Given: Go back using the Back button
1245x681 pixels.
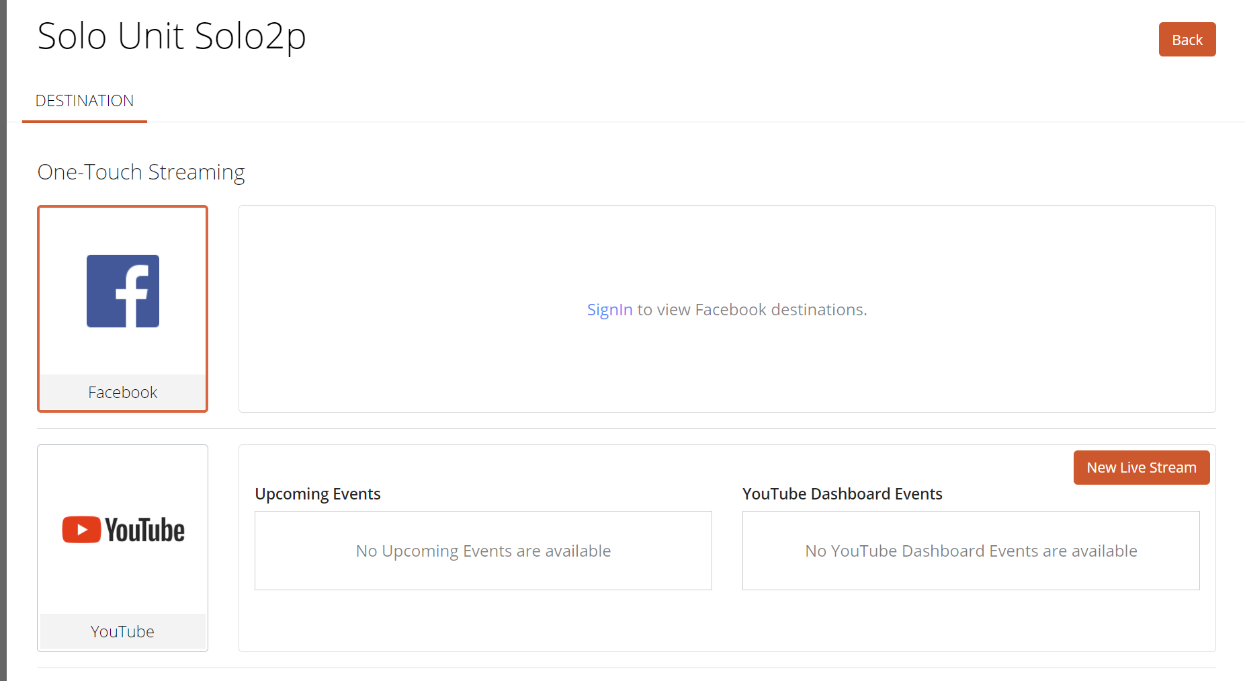Looking at the screenshot, I should pos(1187,40).
